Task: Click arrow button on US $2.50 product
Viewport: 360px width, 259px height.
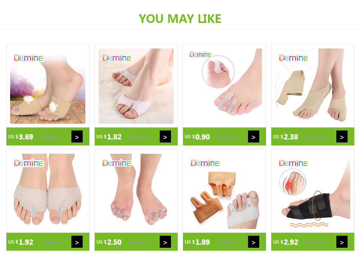Action: tap(165, 242)
